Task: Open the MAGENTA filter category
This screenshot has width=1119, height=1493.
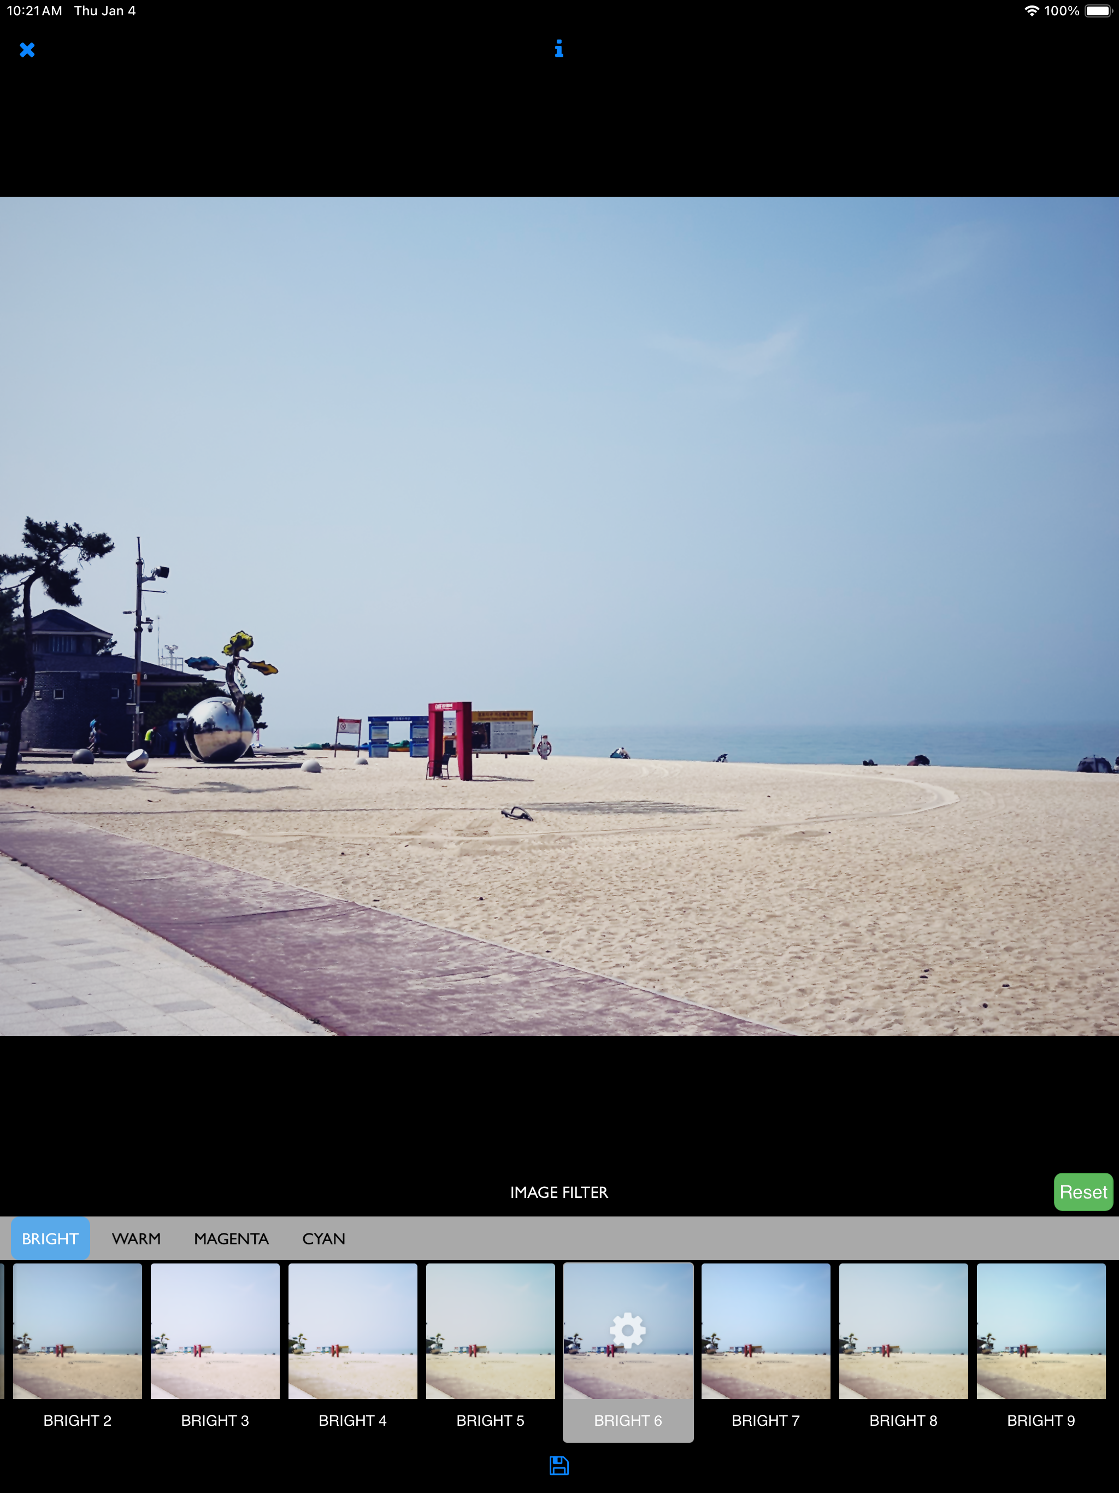Action: [x=231, y=1238]
